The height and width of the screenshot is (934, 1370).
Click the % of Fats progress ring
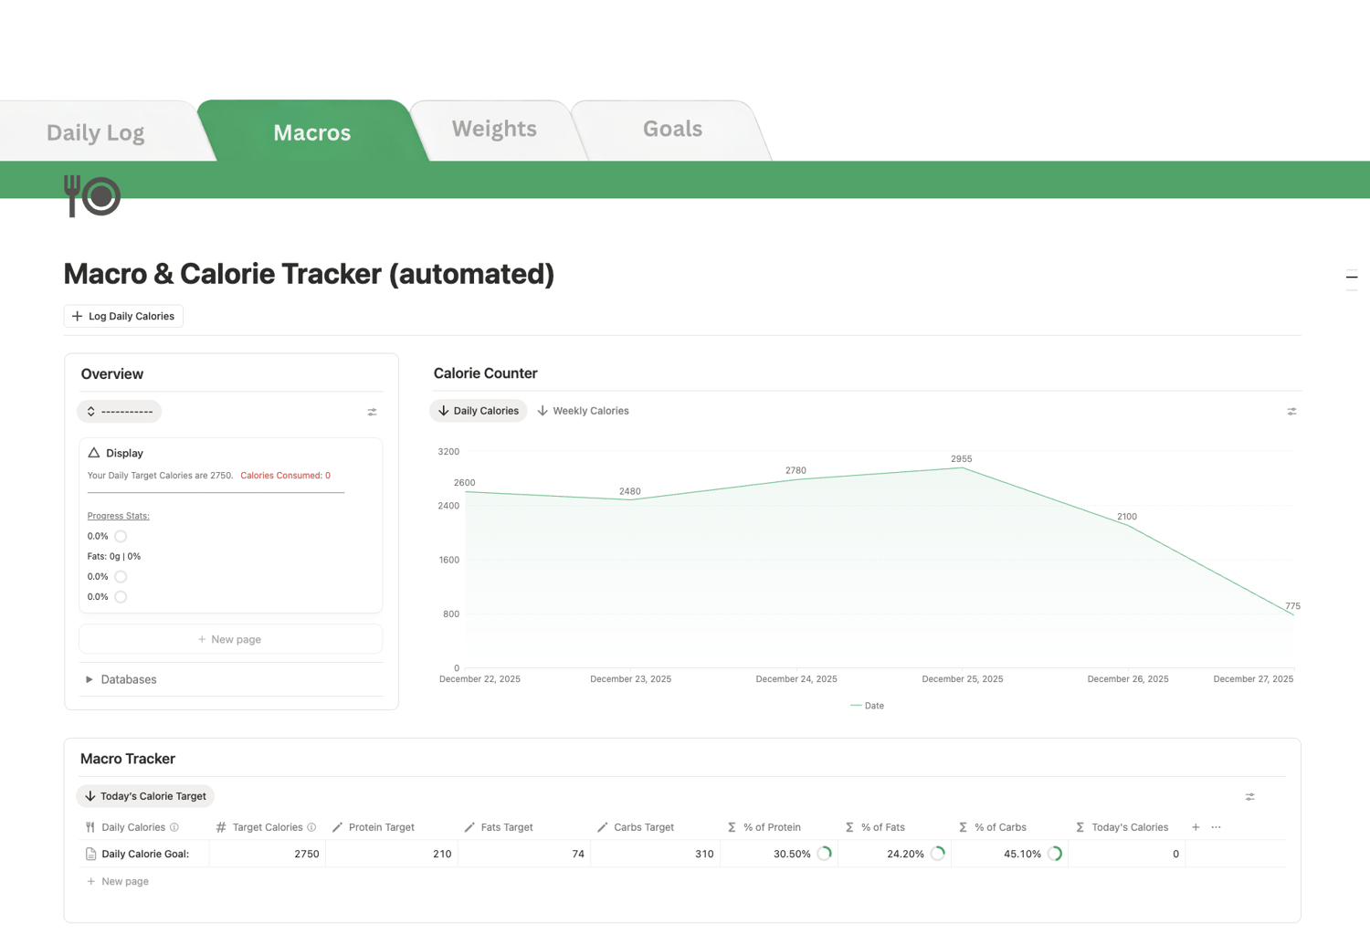point(938,854)
